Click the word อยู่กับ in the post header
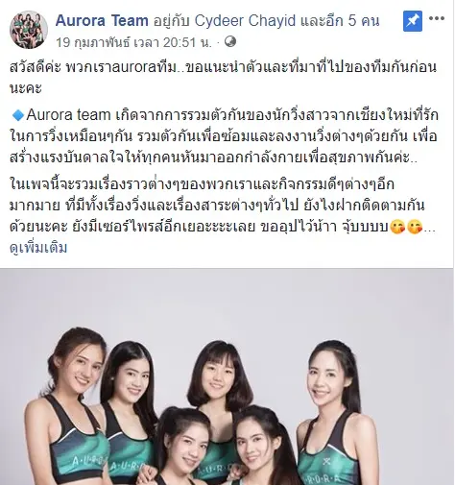 [171, 21]
